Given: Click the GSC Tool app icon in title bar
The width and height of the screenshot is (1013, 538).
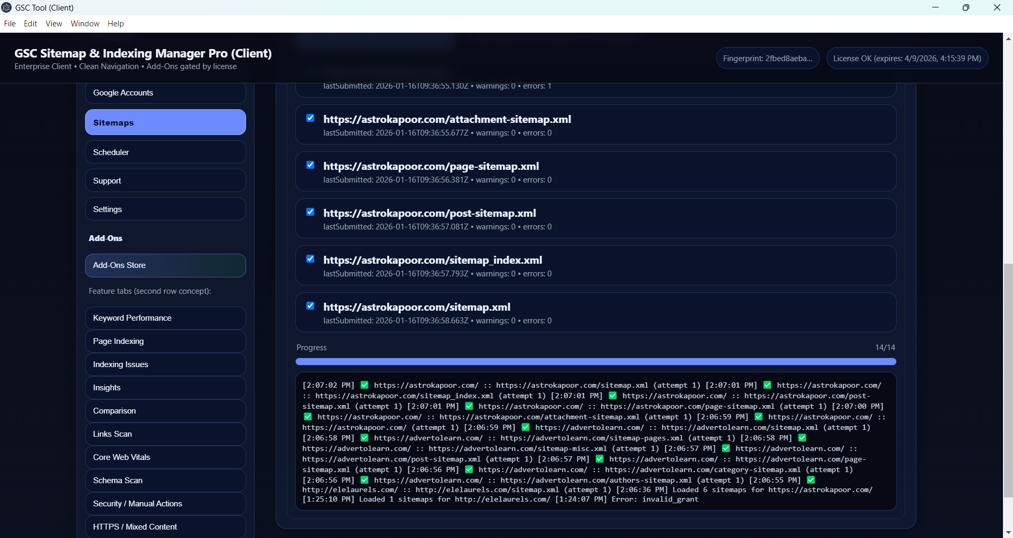Looking at the screenshot, I should tap(7, 7).
